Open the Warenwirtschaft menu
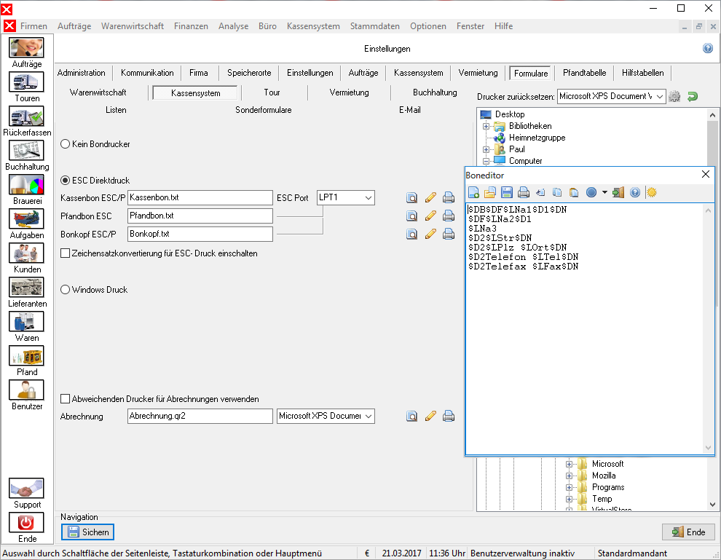Image resolution: width=721 pixels, height=560 pixels. tap(133, 26)
